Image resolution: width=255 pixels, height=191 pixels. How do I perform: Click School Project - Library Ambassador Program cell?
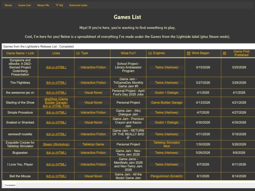(x=128, y=67)
